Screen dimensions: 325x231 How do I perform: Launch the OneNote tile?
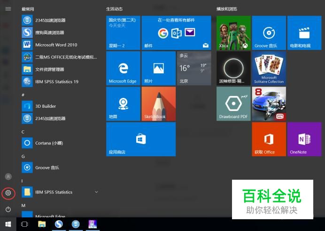point(304,139)
